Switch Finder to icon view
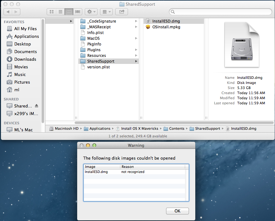The height and width of the screenshot is (221, 275). (x=51, y=12)
